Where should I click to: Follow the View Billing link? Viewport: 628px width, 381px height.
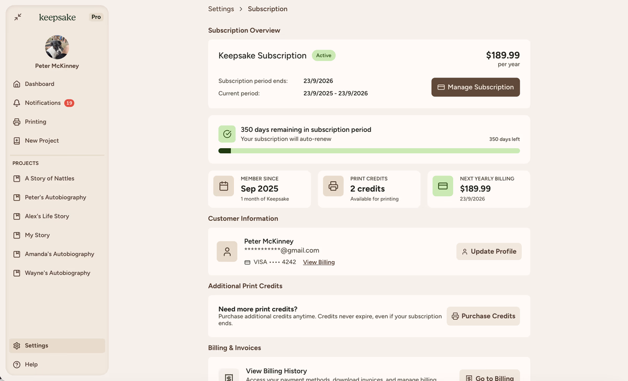(319, 262)
